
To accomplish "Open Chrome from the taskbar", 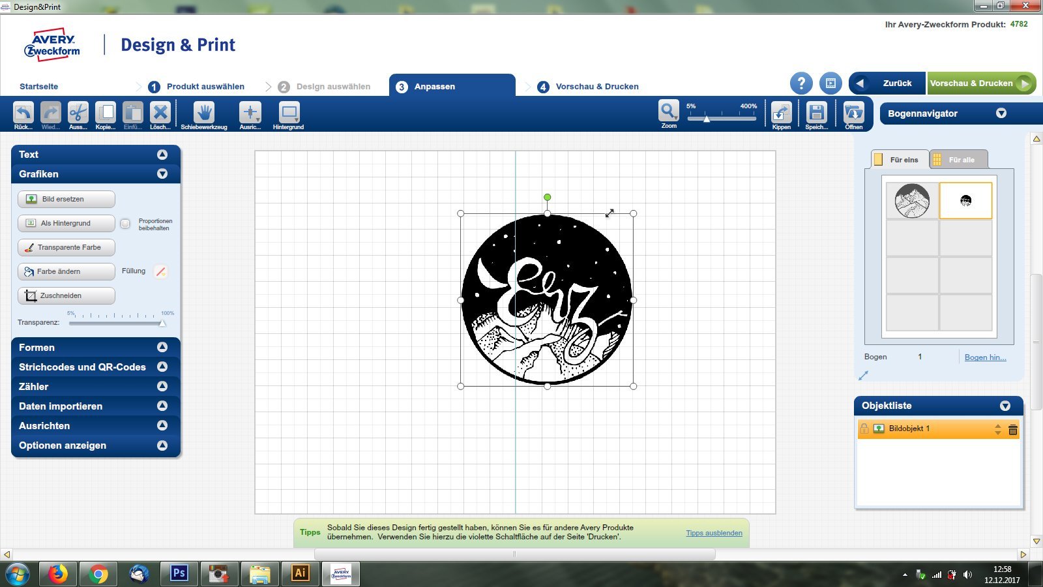I will pyautogui.click(x=98, y=573).
